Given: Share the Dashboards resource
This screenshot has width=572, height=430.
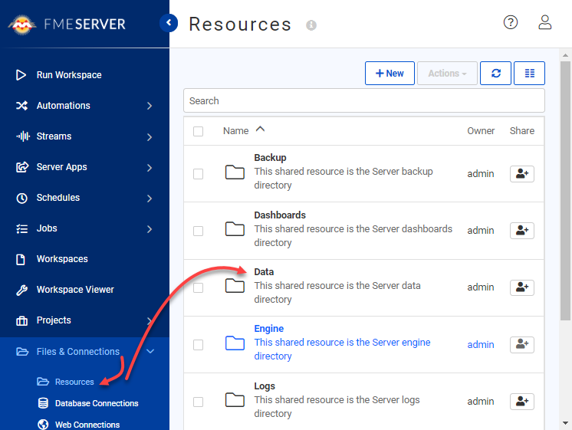Looking at the screenshot, I should coord(522,231).
